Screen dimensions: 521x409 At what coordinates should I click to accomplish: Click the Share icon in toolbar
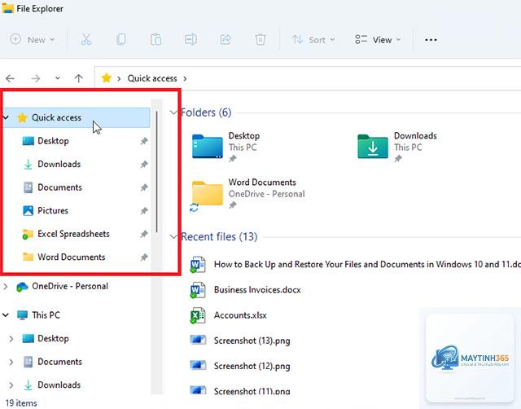point(225,40)
